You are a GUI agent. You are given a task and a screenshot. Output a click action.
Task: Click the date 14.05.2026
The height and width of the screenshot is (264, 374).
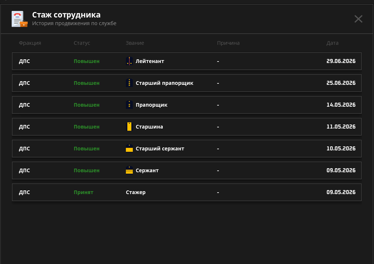tap(341, 105)
